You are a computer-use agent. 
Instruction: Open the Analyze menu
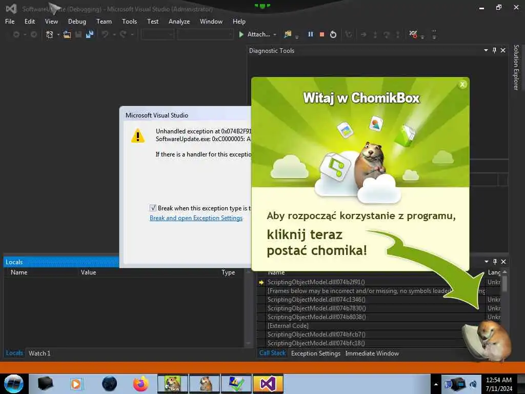[x=179, y=22]
